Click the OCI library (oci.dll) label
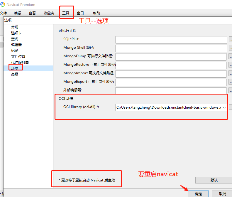The height and width of the screenshot is (197, 232). [81, 107]
